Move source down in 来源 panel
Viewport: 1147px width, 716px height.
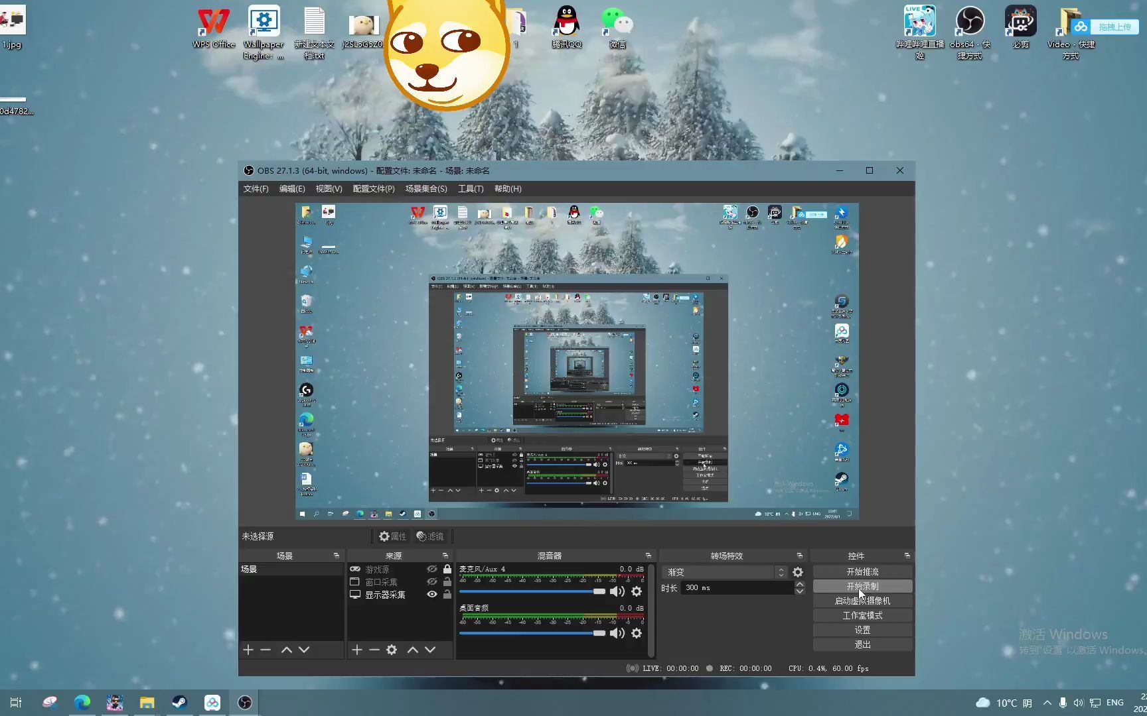click(x=430, y=650)
